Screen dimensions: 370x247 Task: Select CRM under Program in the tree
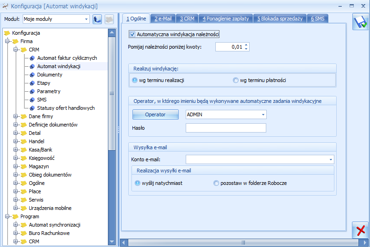point(34,241)
